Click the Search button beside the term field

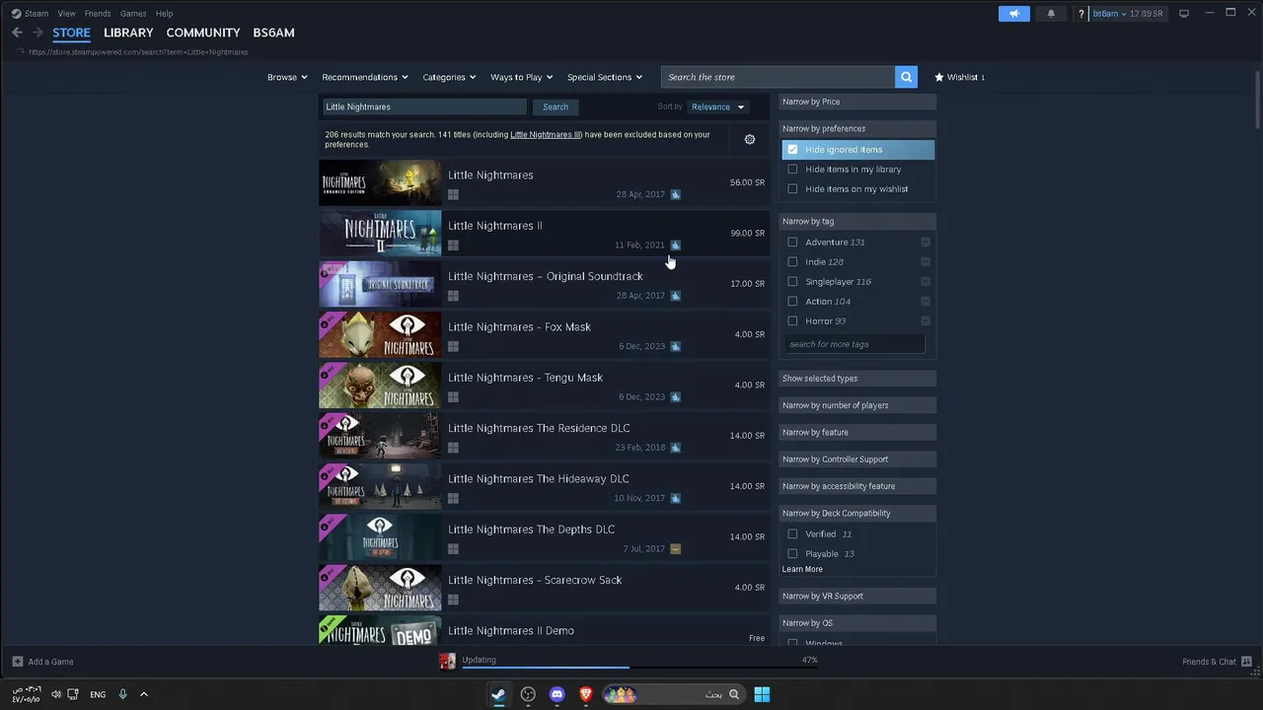coord(556,106)
